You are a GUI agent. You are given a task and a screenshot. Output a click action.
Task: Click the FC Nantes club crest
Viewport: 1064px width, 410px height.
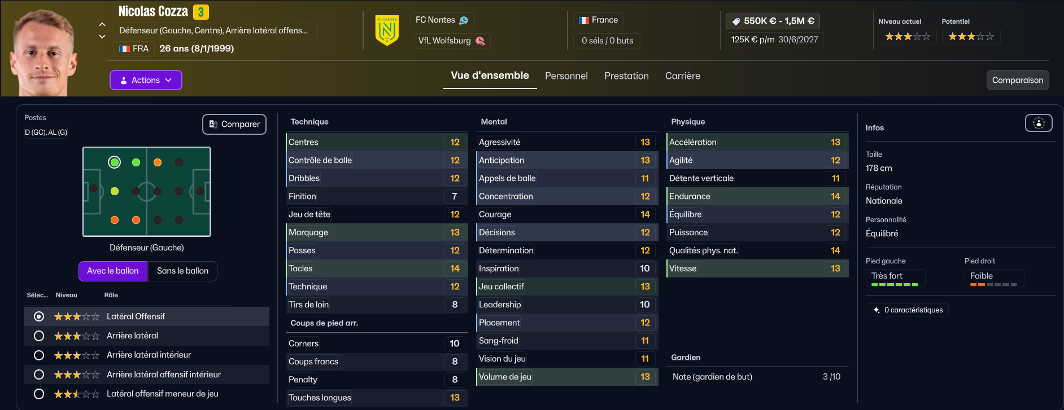[387, 30]
